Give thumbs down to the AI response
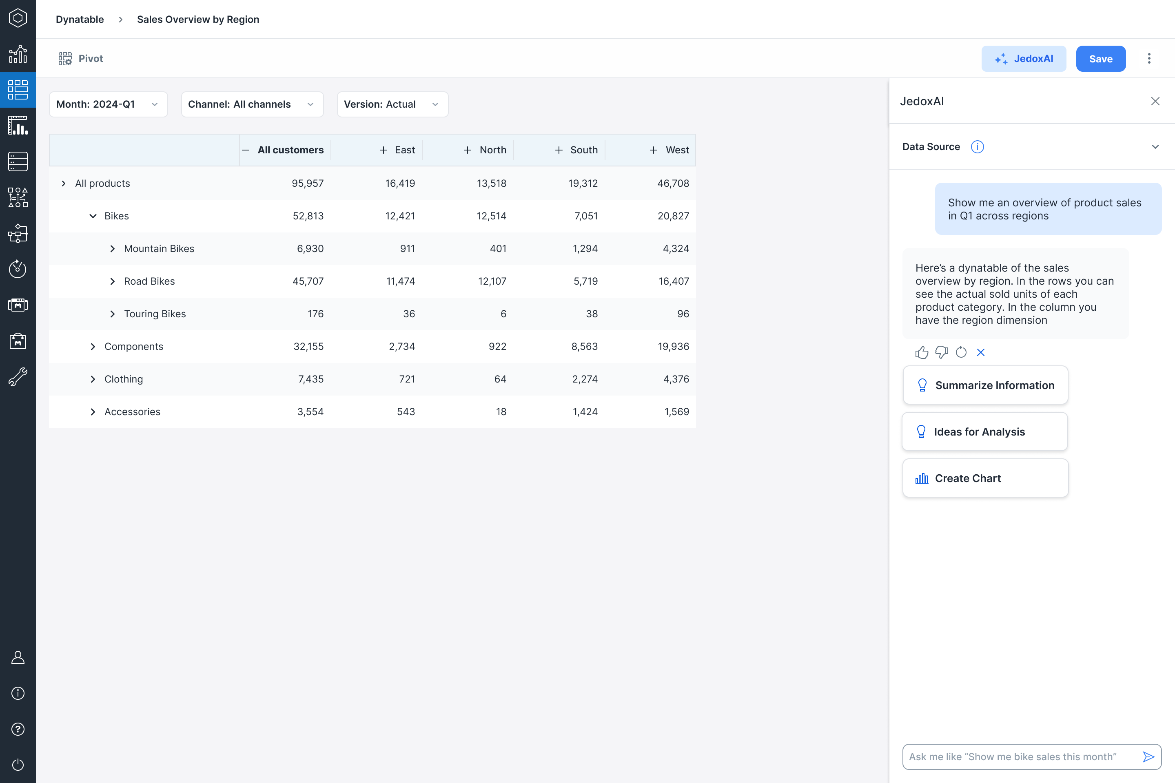This screenshot has width=1175, height=783. (942, 352)
